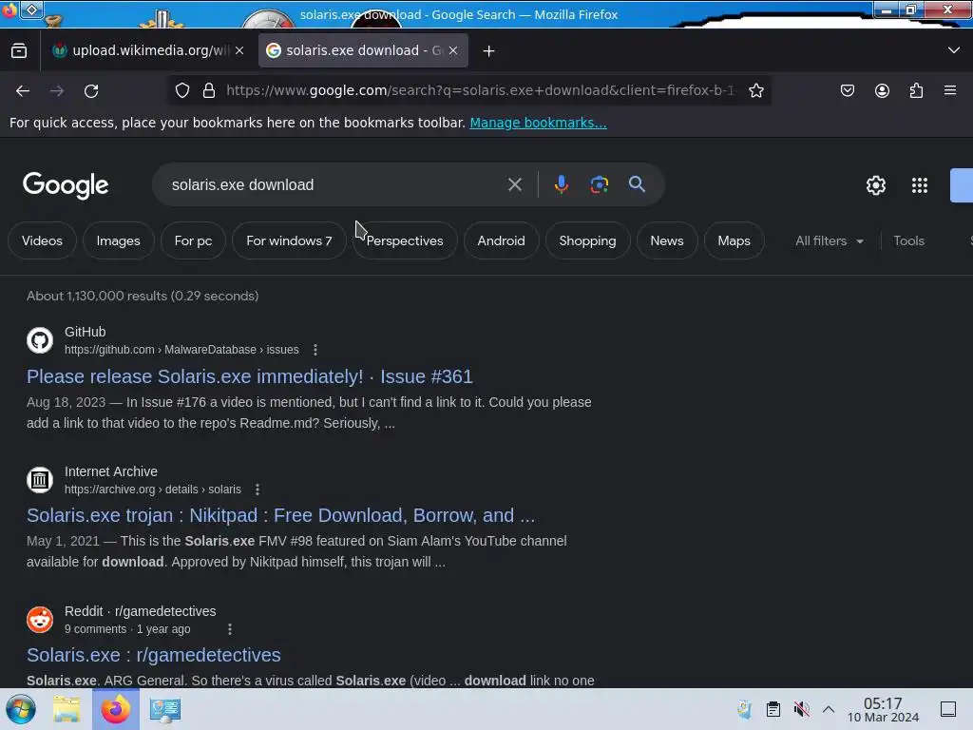The height and width of the screenshot is (730, 973).
Task: Switch to upload.wikimedia.org tab
Action: (147, 51)
